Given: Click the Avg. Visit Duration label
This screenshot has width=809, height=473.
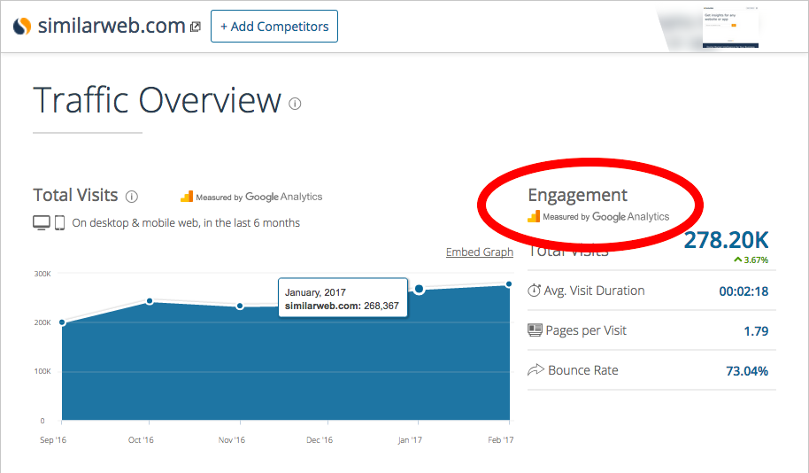Looking at the screenshot, I should [595, 291].
